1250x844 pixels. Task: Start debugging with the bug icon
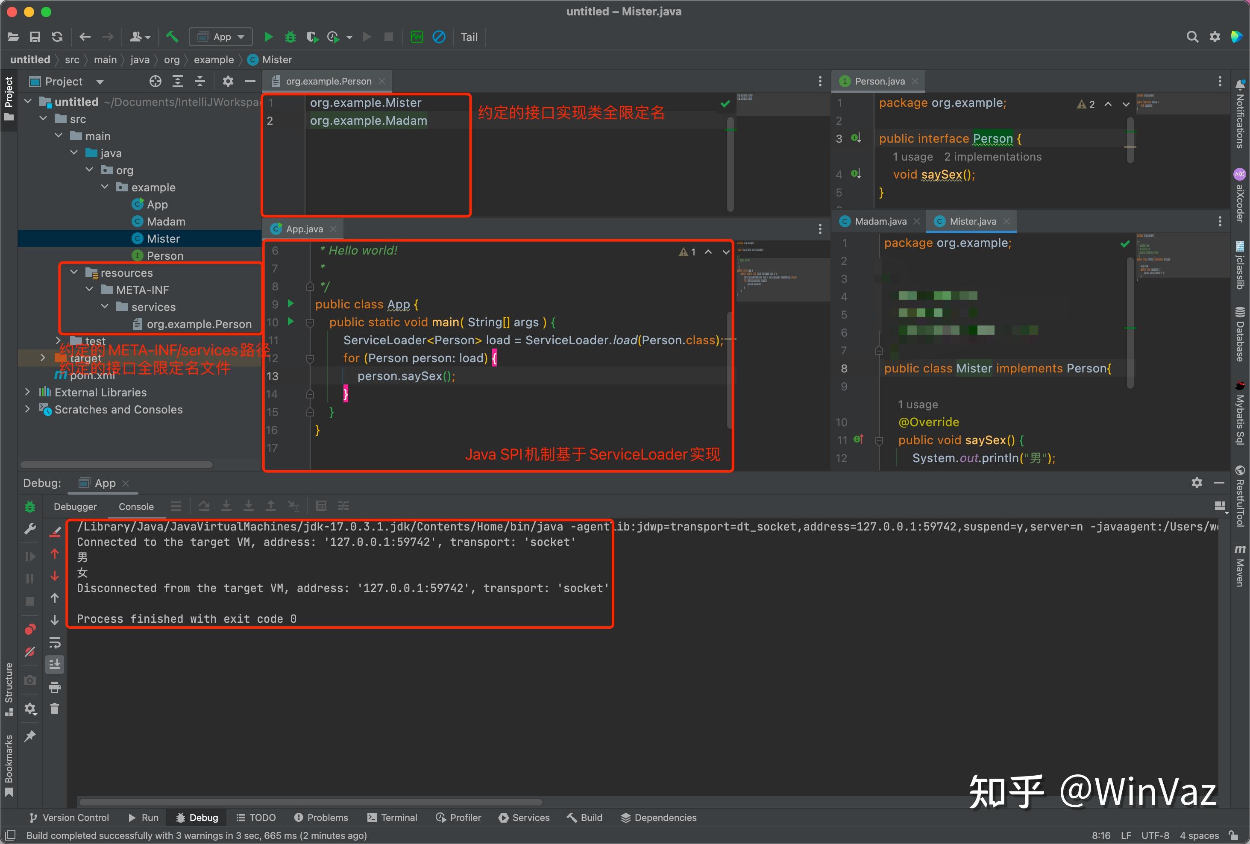coord(290,37)
